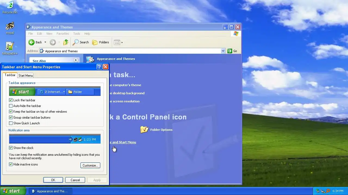Maximize the Appearance and Themes window
348x195 pixels.
[x=231, y=27]
